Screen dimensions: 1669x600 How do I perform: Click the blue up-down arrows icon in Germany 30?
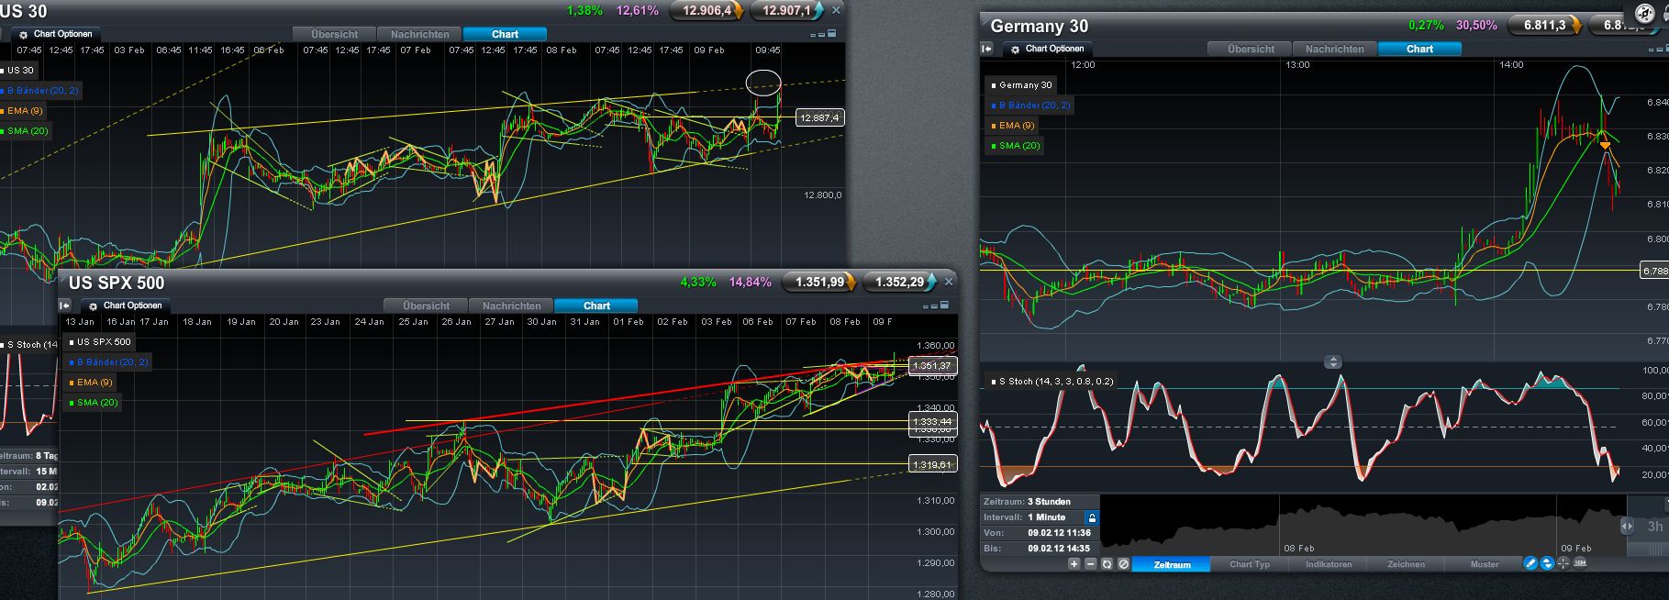click(x=1547, y=563)
